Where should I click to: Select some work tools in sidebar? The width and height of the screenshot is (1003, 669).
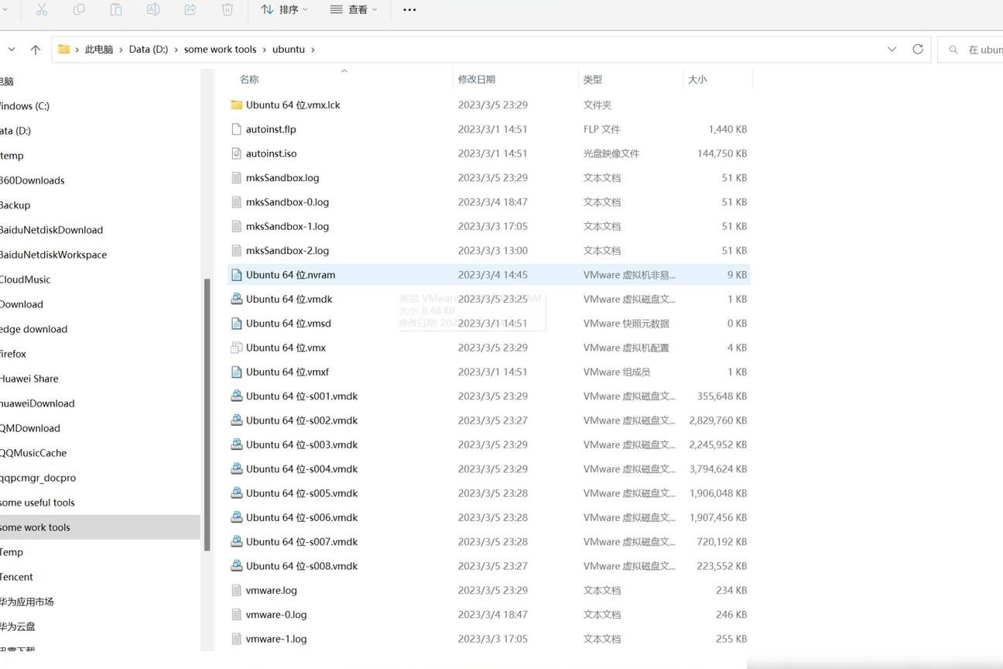coord(100,527)
